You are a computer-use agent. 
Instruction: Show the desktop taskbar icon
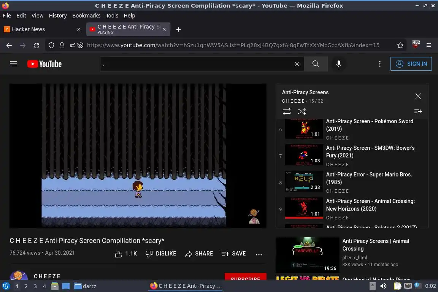pos(66,286)
